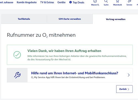138x100 pixels.
Task: Click the 'Bitte informieren Sie nun' notice text
Action: point(77,58)
